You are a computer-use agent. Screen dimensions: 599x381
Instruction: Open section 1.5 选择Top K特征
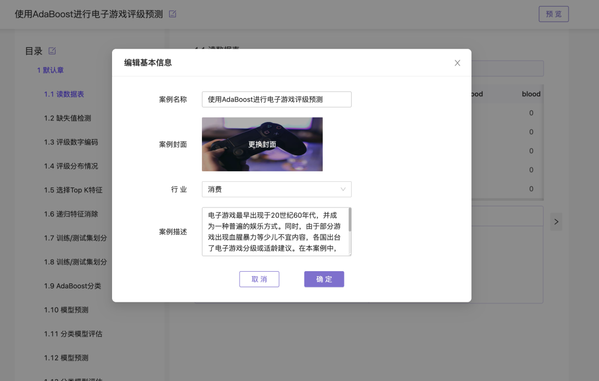coord(73,190)
